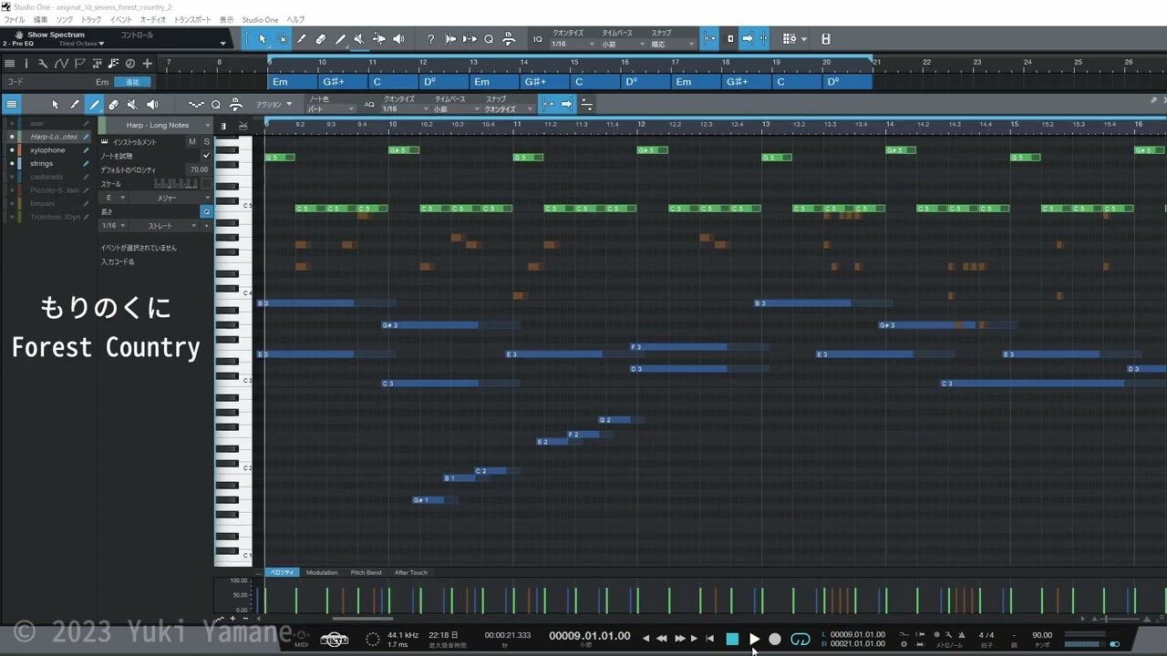The image size is (1167, 656).
Task: Open the Studio One menu
Action: point(261,19)
